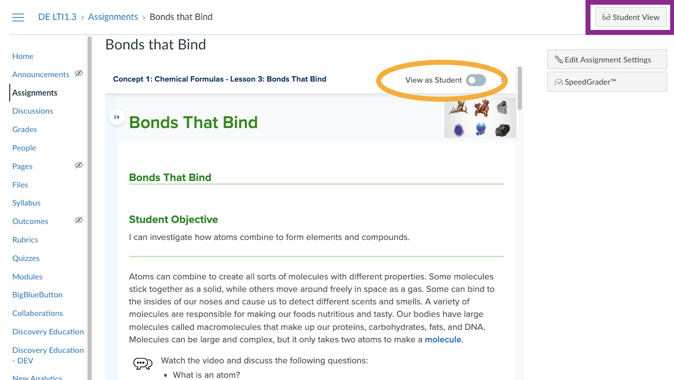Click the Outcomes visibility eye icon
This screenshot has width=674, height=380.
click(x=79, y=220)
